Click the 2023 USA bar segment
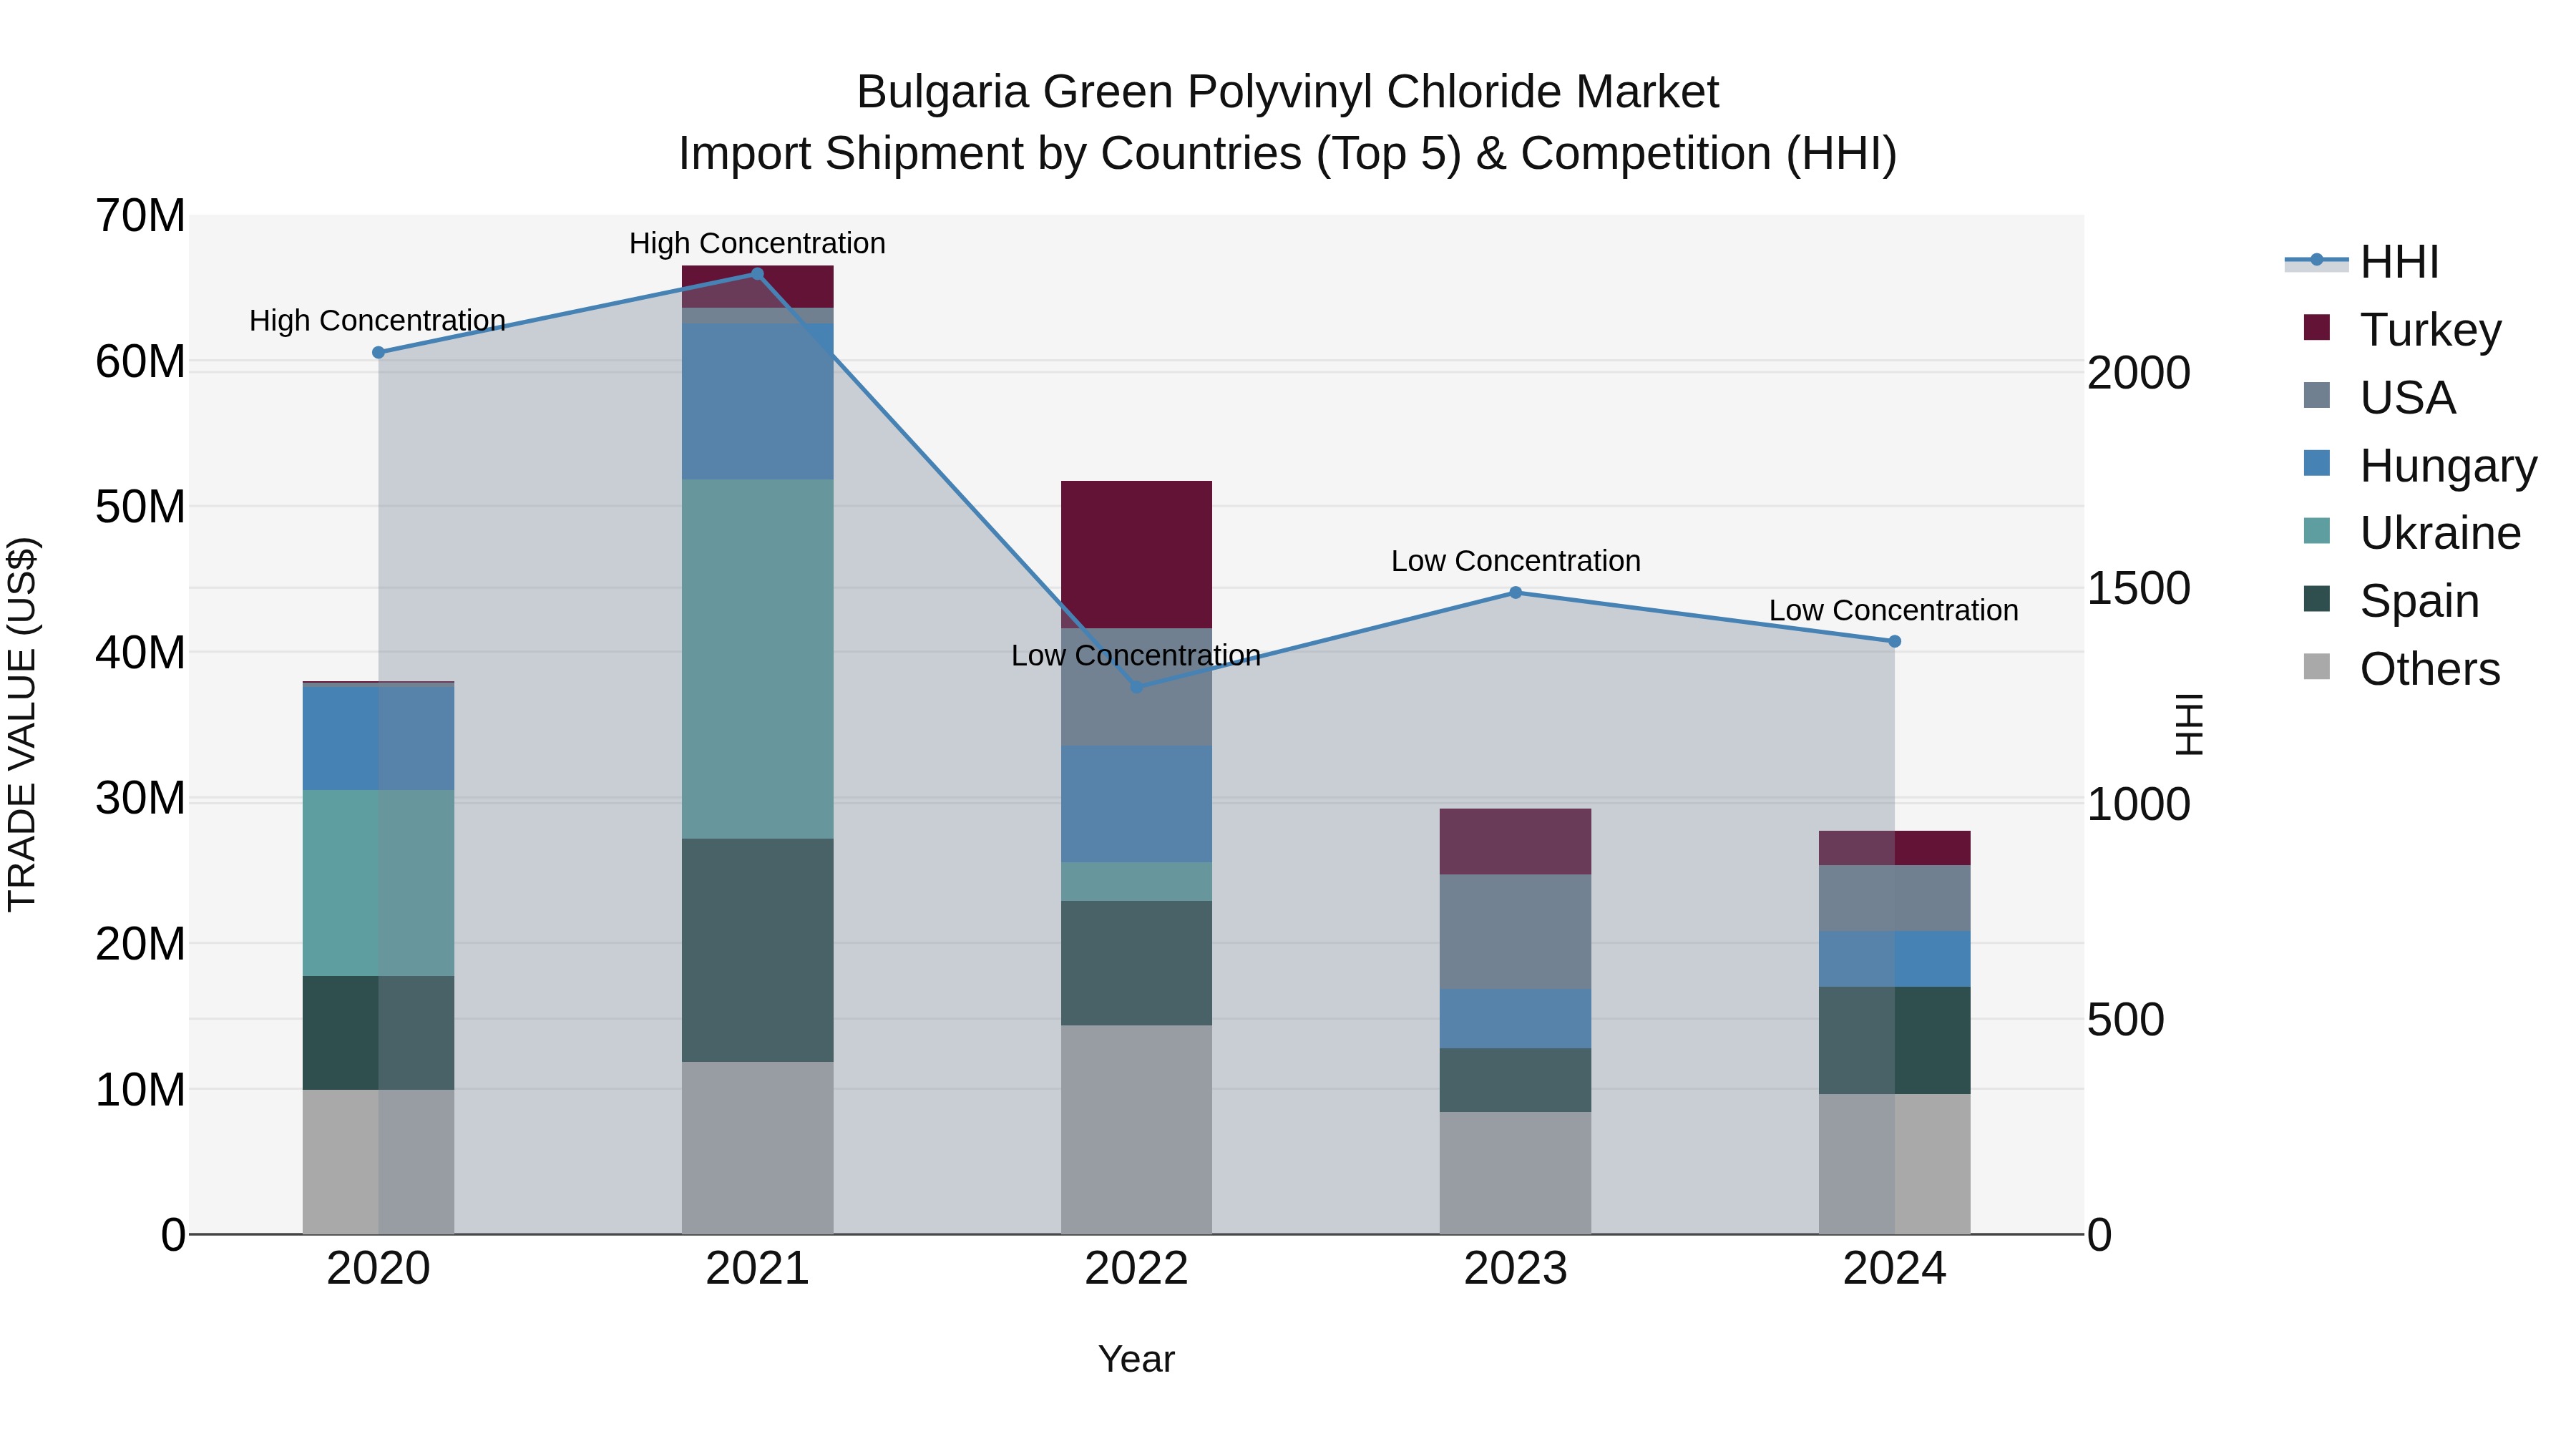The width and height of the screenshot is (2576, 1449). coord(1515,932)
